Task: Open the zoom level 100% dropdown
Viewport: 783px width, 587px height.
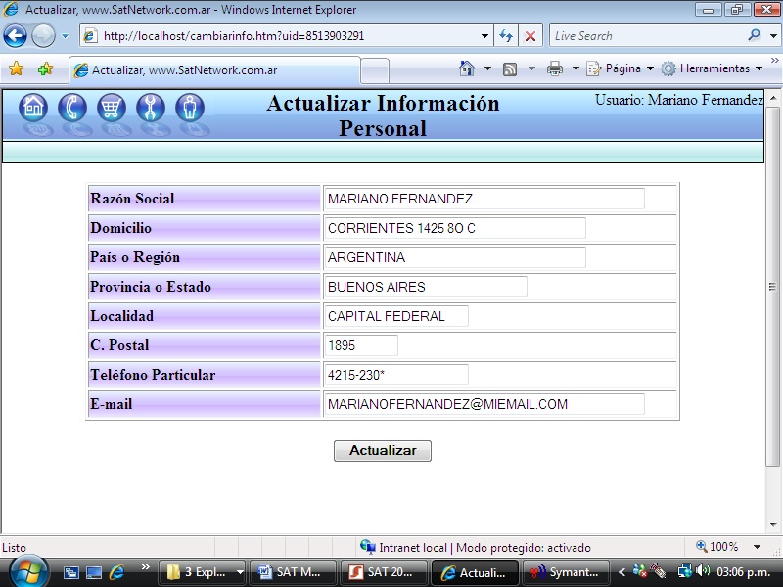Action: click(x=756, y=548)
